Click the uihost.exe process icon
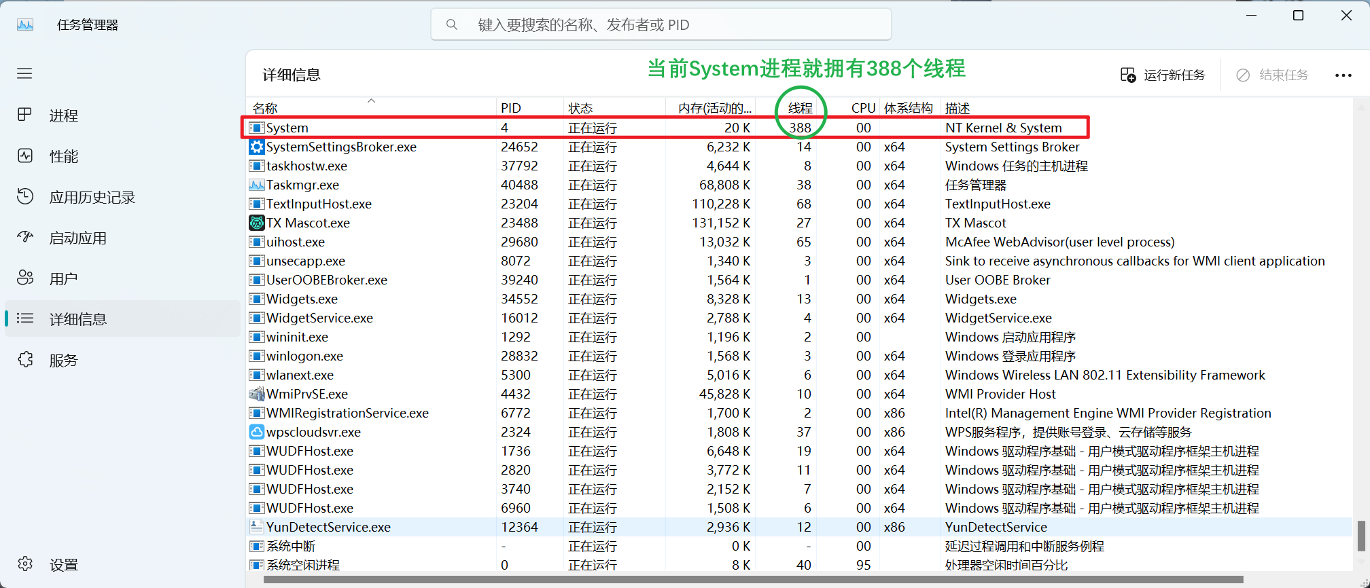 point(257,242)
